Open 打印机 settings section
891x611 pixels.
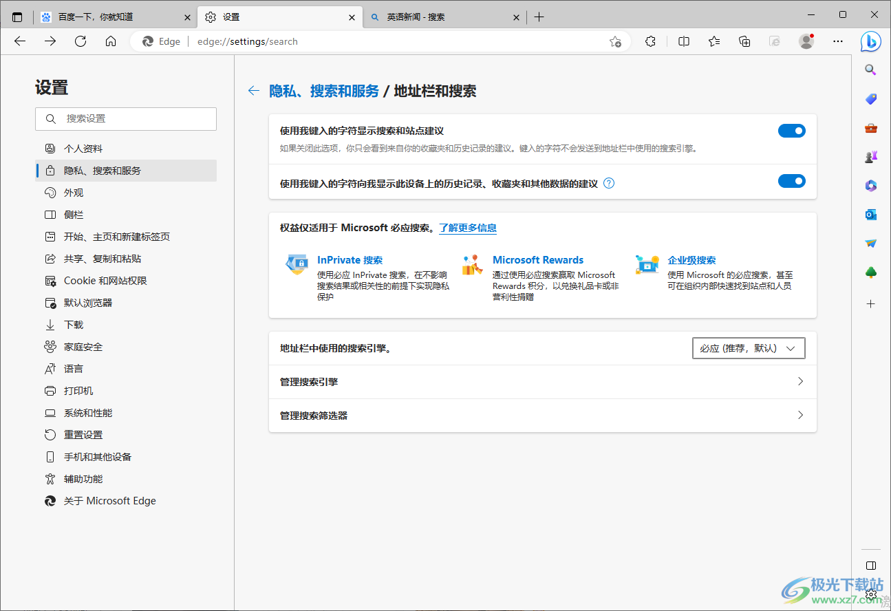pyautogui.click(x=126, y=391)
